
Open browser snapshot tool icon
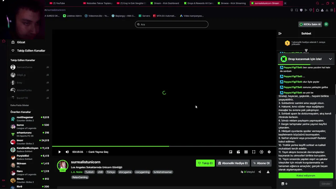click(296, 10)
